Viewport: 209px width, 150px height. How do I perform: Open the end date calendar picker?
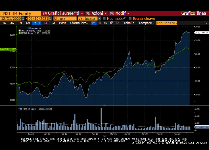(x=50, y=18)
